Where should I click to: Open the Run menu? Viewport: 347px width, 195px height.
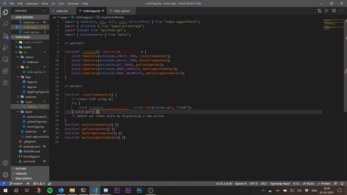tap(61, 3)
